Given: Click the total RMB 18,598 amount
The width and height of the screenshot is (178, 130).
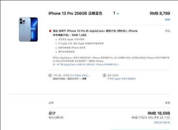Looking at the screenshot, I should click(x=159, y=113).
